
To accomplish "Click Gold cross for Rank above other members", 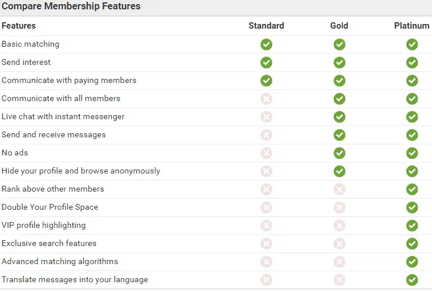I will click(340, 189).
